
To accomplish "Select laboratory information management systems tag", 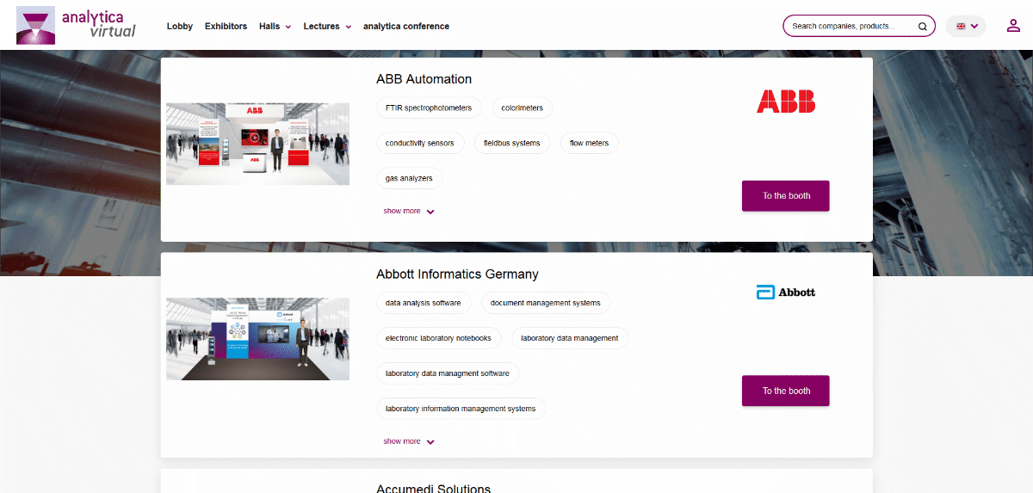I will click(x=461, y=409).
